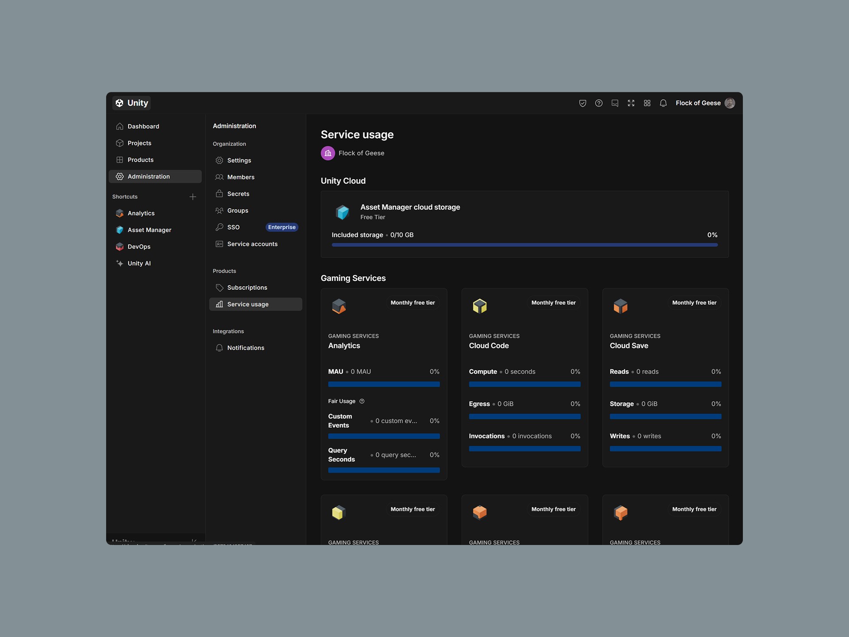Go to Projects in sidebar
Image resolution: width=849 pixels, height=637 pixels.
139,143
